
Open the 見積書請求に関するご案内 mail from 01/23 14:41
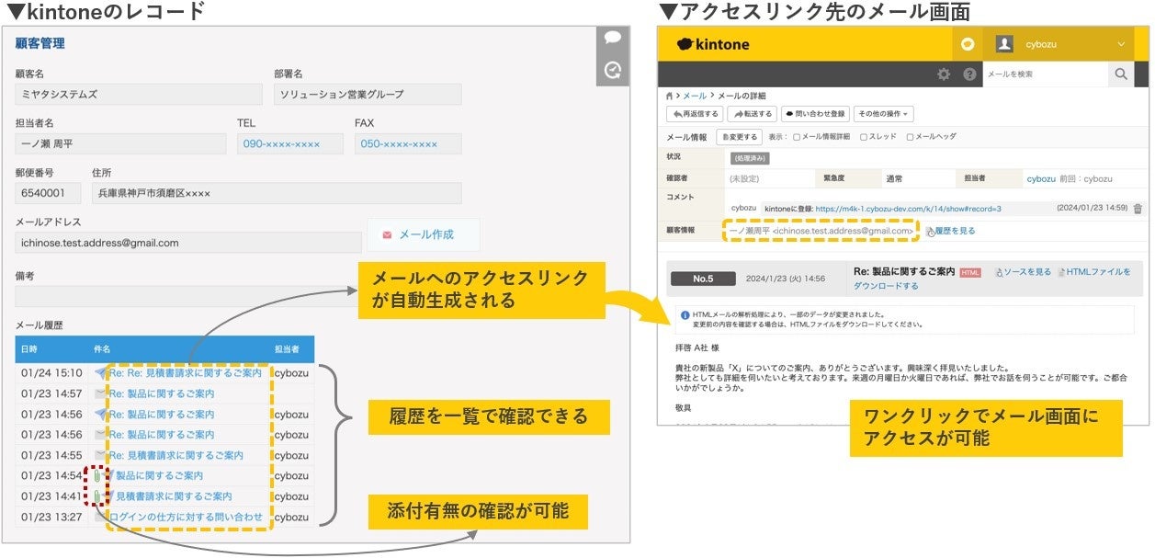point(174,496)
